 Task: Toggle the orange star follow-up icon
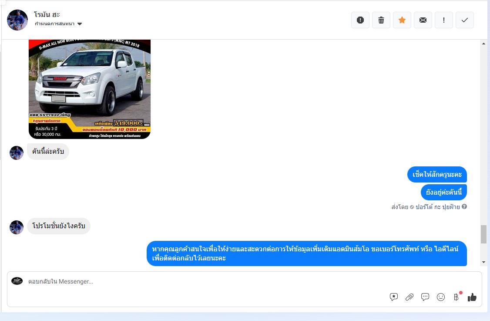402,20
